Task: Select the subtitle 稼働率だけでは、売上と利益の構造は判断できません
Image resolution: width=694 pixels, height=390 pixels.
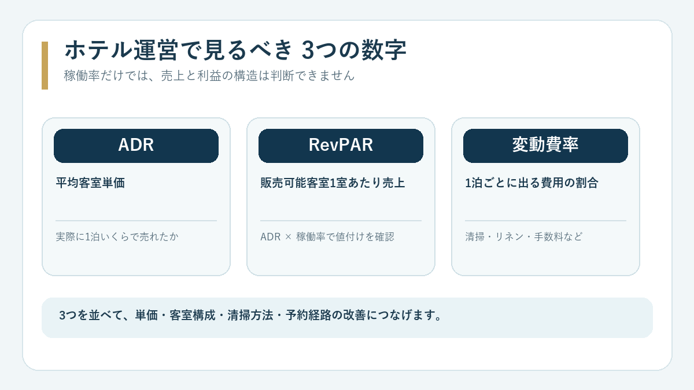Action: [209, 76]
